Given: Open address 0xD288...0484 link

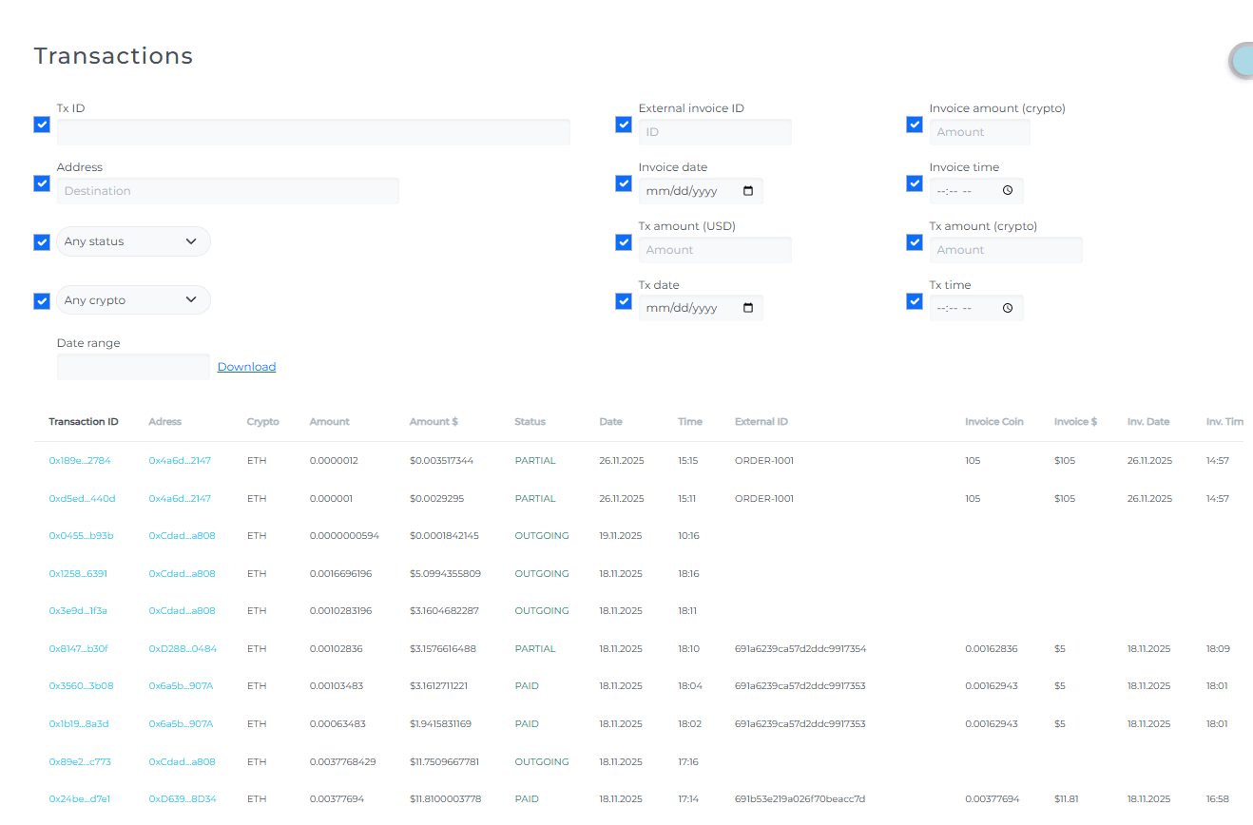Looking at the screenshot, I should 183,649.
